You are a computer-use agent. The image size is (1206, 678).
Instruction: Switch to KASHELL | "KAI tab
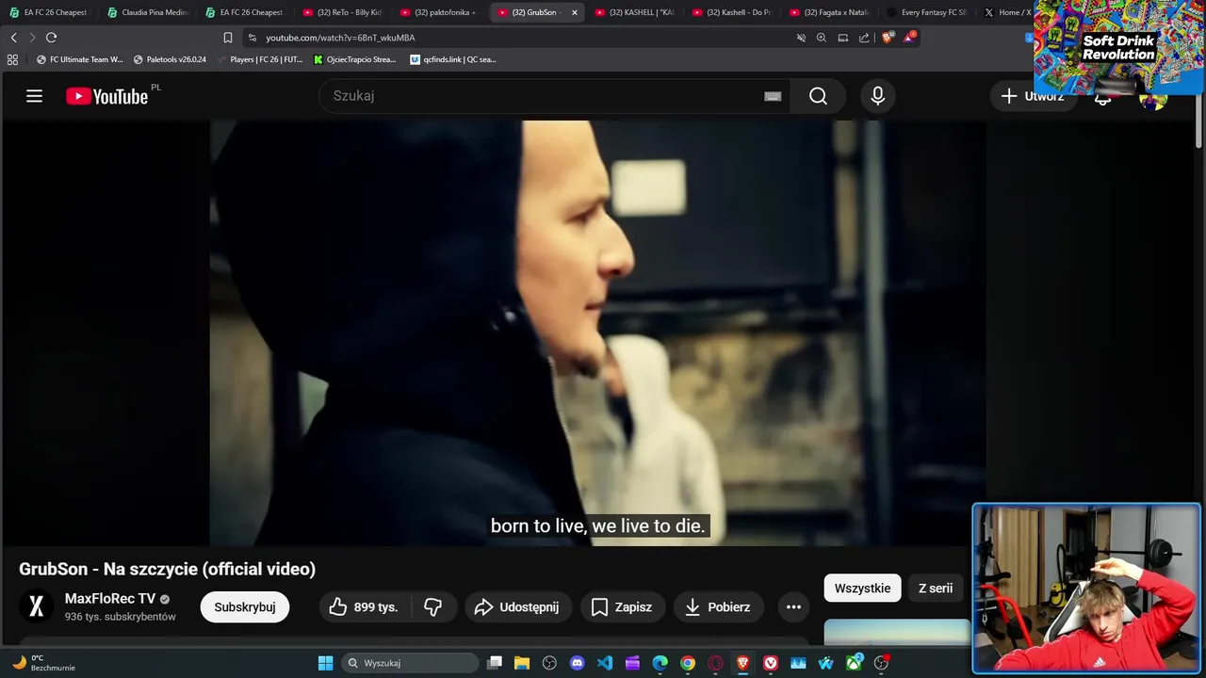634,12
